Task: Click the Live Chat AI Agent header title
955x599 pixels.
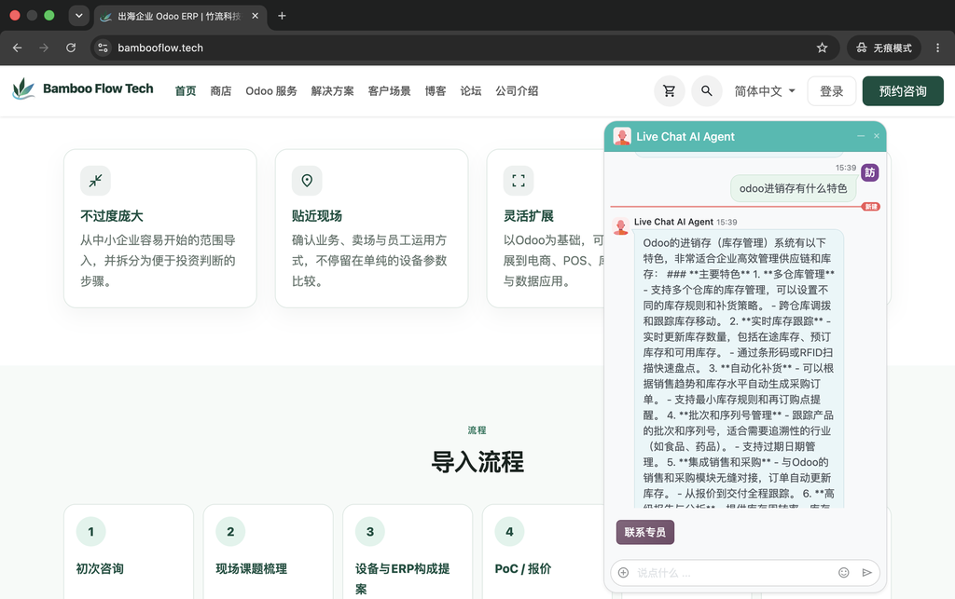Action: pyautogui.click(x=685, y=136)
